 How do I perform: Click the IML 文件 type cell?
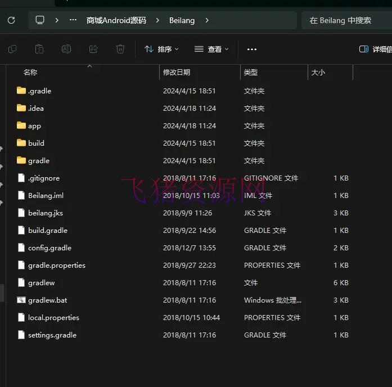click(x=258, y=195)
